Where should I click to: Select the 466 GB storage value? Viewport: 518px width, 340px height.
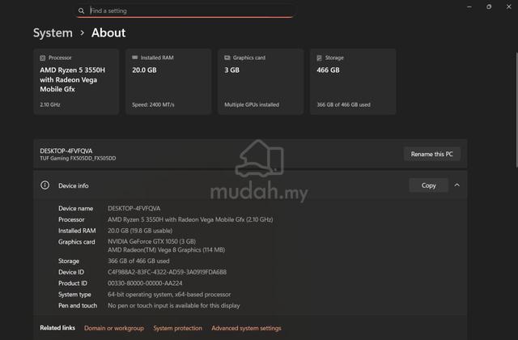coord(328,70)
